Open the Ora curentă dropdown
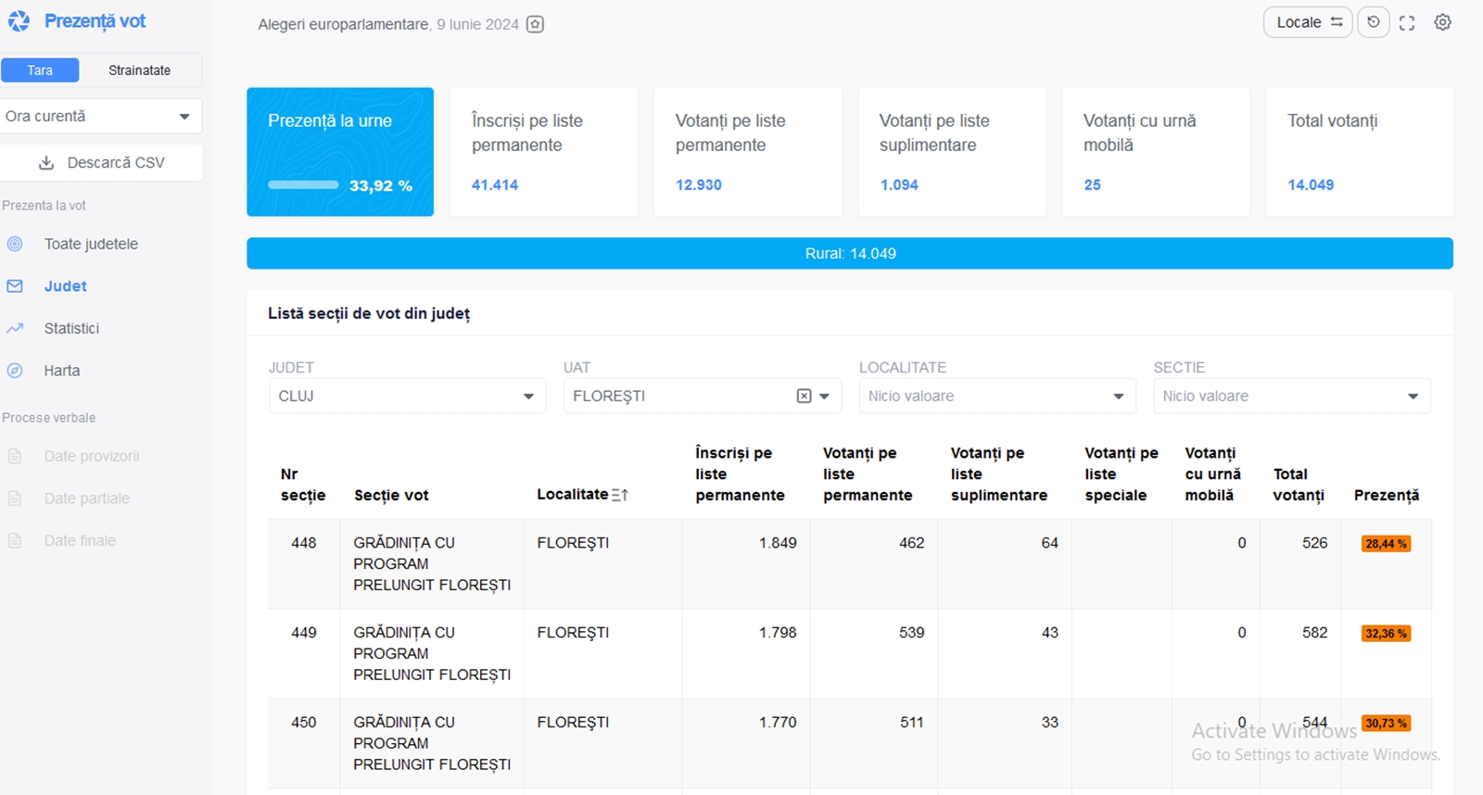Screen dimensions: 1483x795 [100, 116]
